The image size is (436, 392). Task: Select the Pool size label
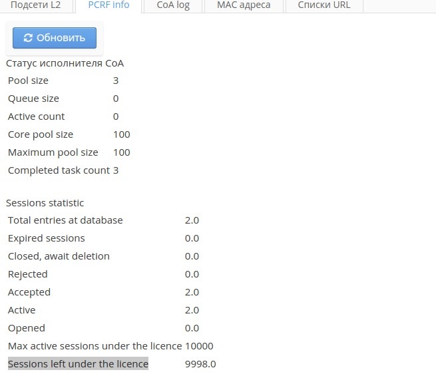point(28,81)
